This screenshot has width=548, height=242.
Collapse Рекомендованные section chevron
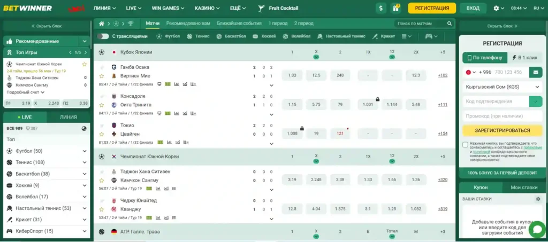[85, 41]
